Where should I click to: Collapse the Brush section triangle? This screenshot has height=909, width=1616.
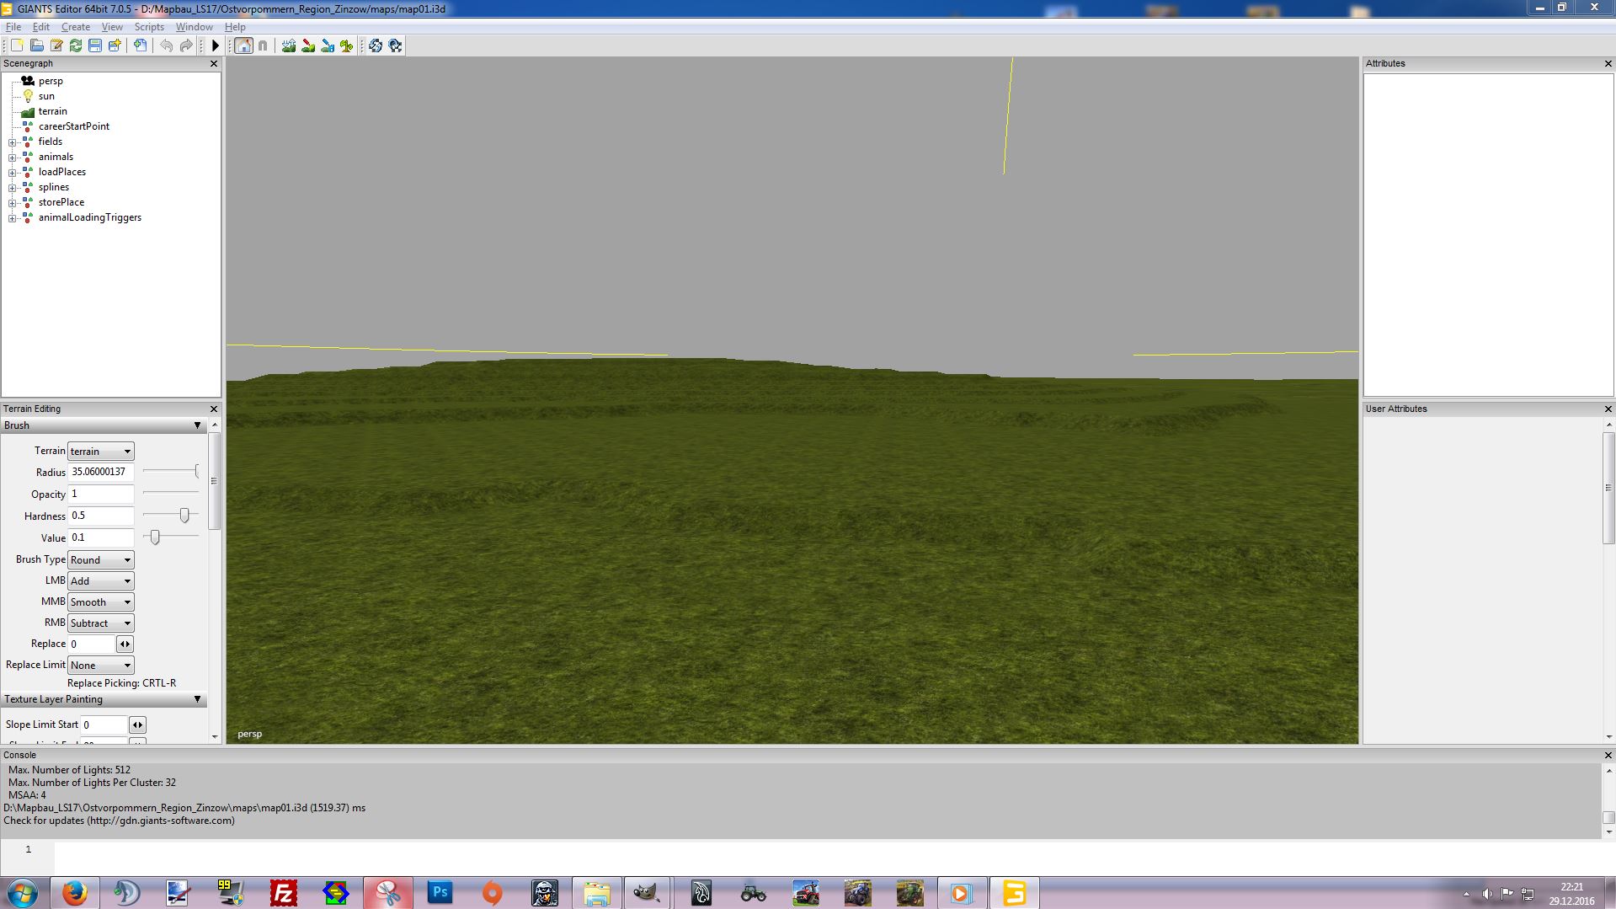click(x=197, y=425)
